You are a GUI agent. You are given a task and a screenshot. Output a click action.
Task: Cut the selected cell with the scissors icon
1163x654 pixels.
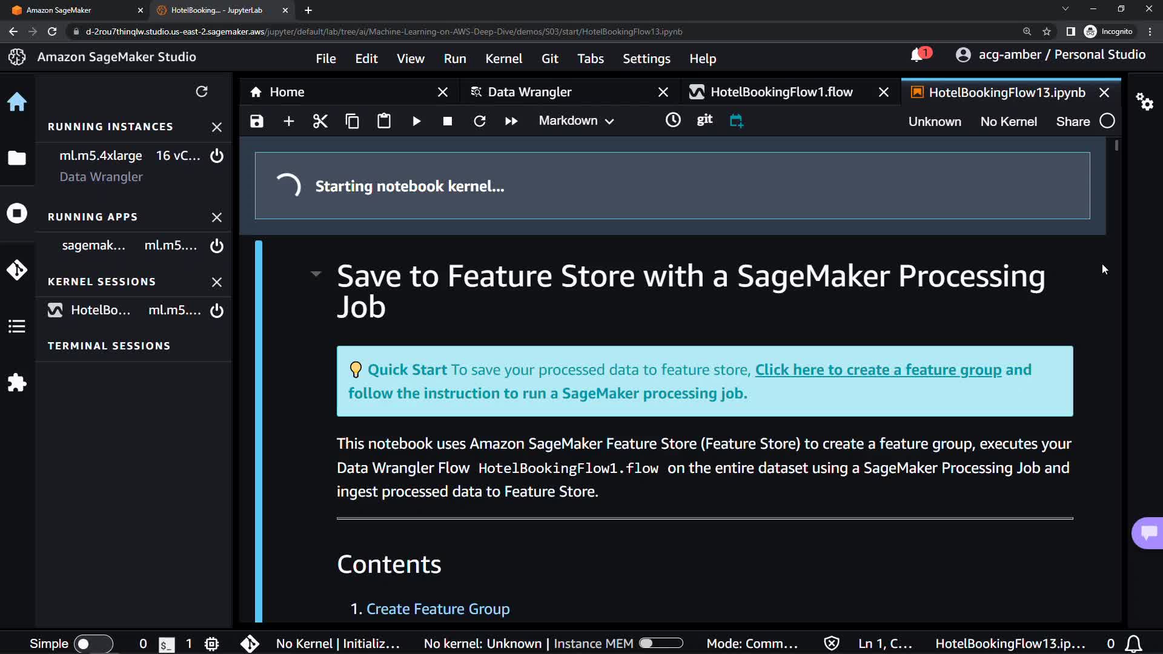(x=320, y=121)
